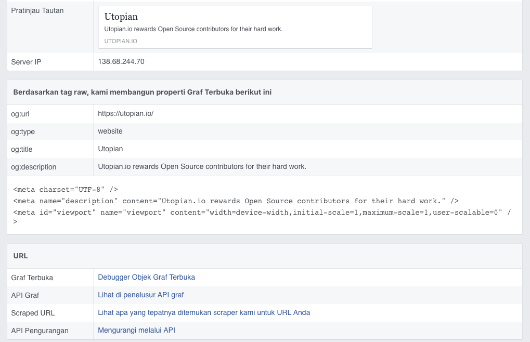Click the preview card description text
Screen dimensions: 530x342
193,29
